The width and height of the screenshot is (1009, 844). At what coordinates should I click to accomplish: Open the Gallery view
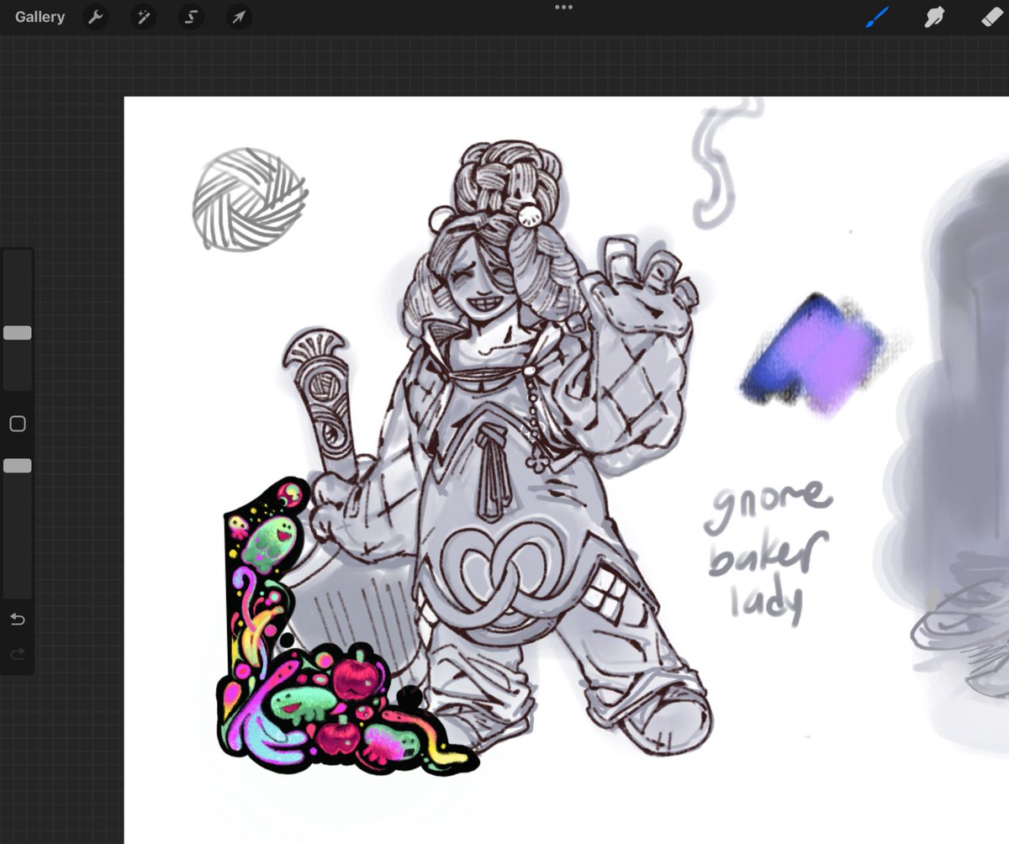point(40,17)
